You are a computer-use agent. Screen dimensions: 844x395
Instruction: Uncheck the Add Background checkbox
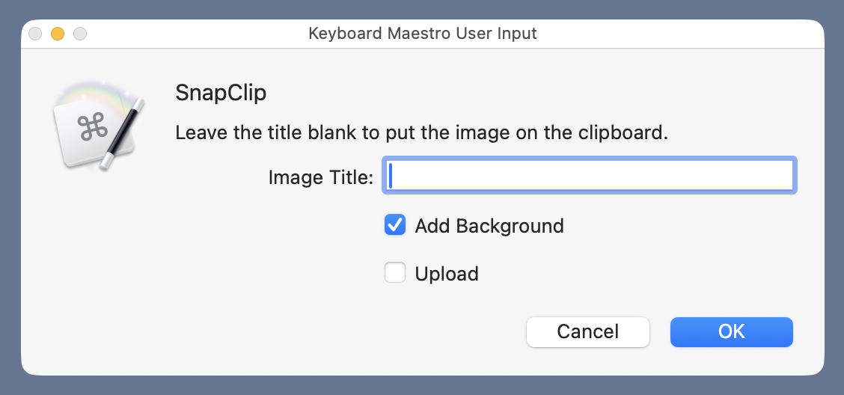[x=395, y=225]
